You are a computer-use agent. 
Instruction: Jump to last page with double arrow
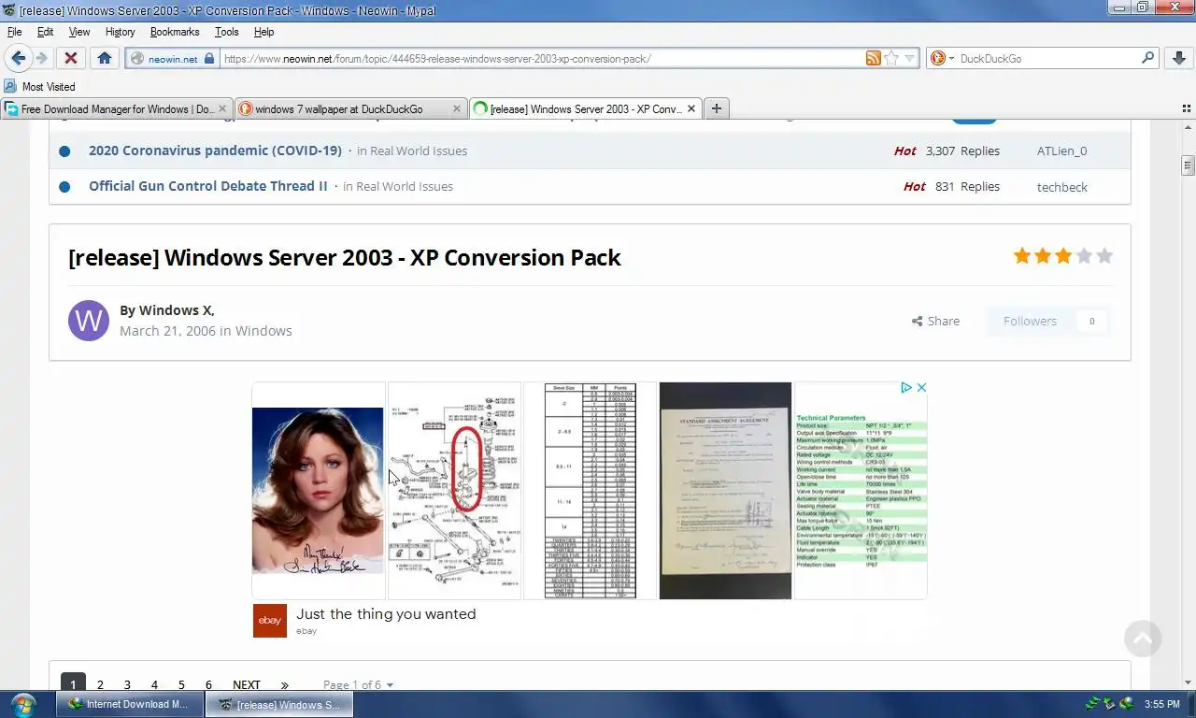pyautogui.click(x=285, y=685)
